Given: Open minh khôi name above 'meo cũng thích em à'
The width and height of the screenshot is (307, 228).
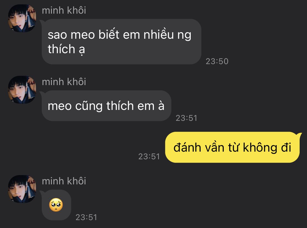Looking at the screenshot, I should 64,82.
